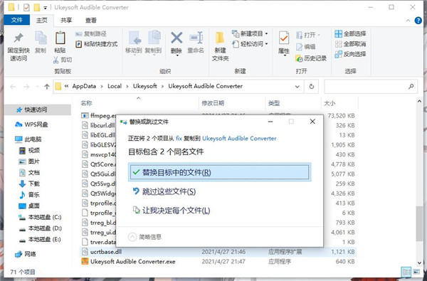
Task: Switch to details view icon
Action: [x=406, y=272]
